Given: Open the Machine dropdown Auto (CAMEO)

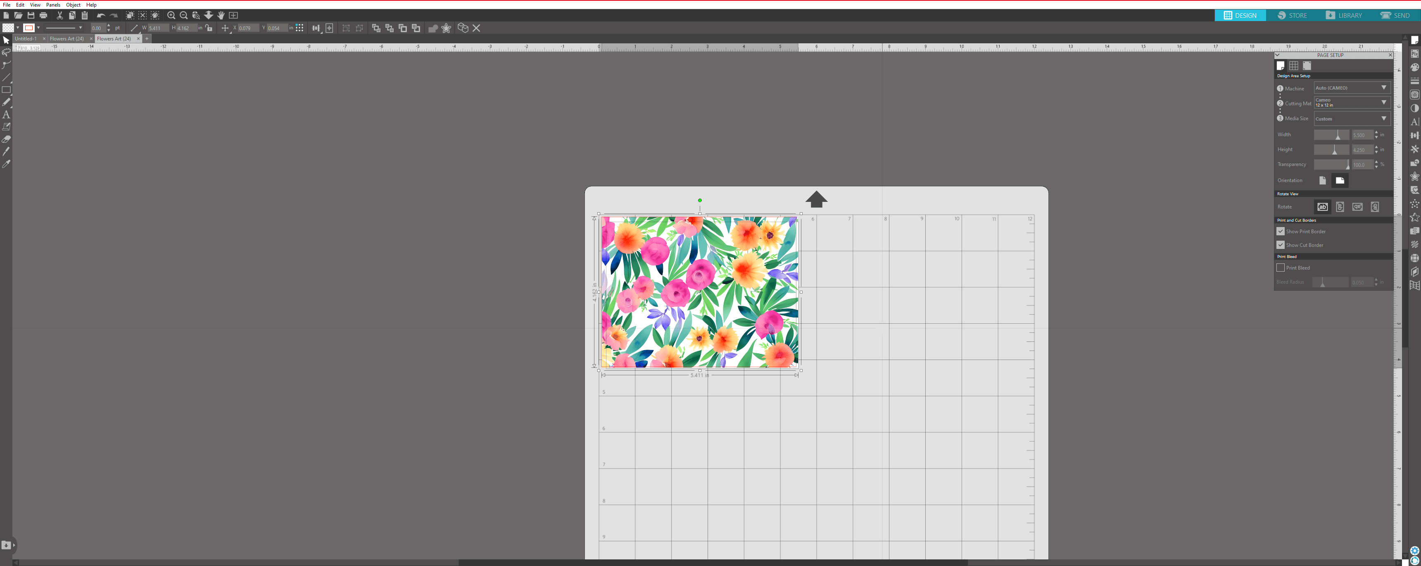Looking at the screenshot, I should coord(1351,88).
